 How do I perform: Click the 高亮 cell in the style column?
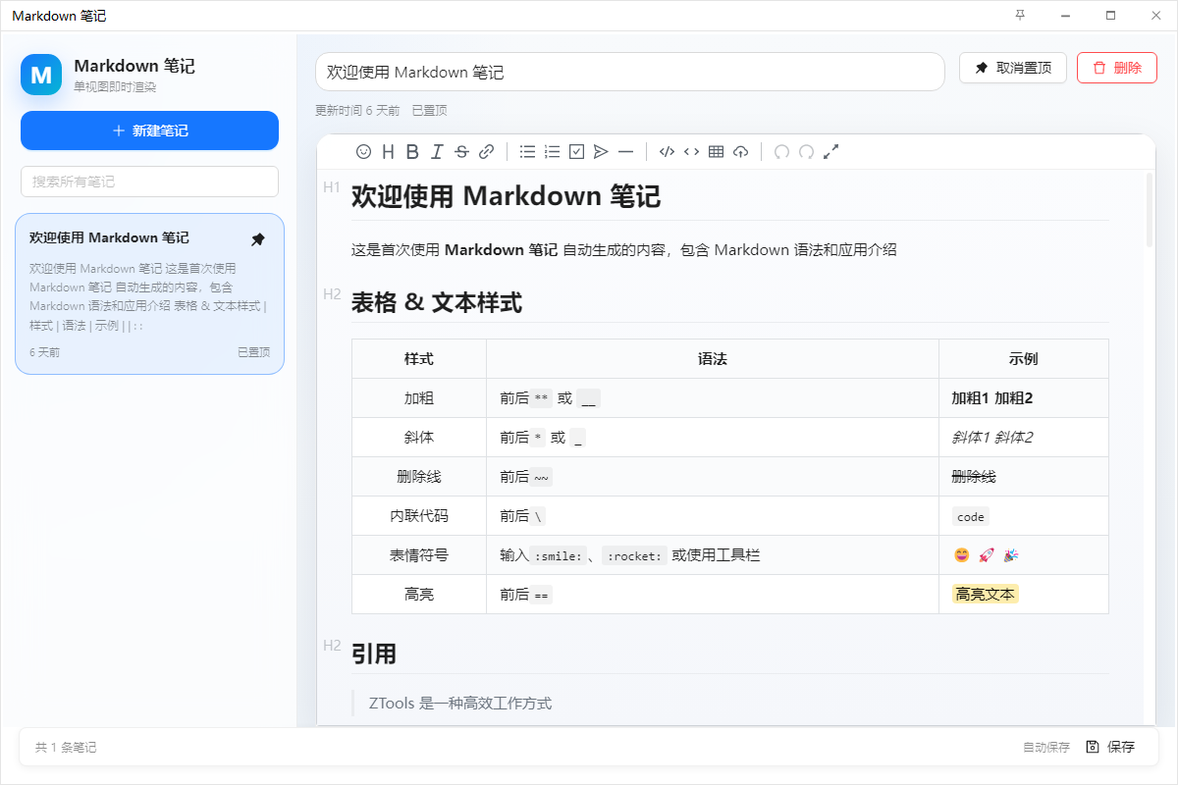[419, 595]
